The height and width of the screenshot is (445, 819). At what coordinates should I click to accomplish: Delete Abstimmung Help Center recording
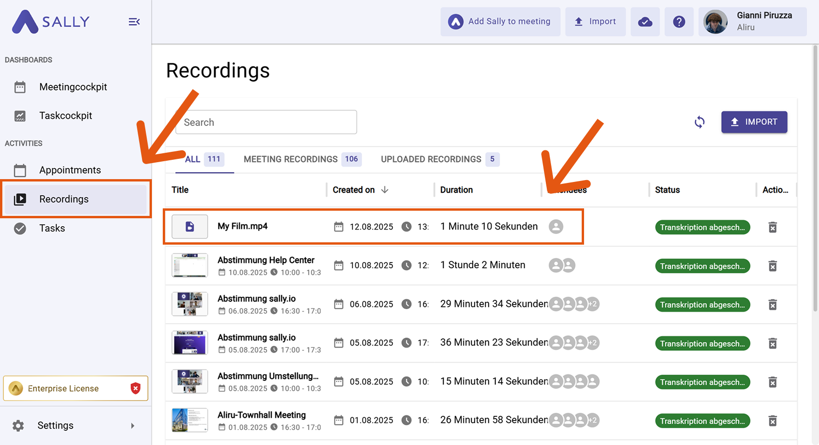pos(772,266)
